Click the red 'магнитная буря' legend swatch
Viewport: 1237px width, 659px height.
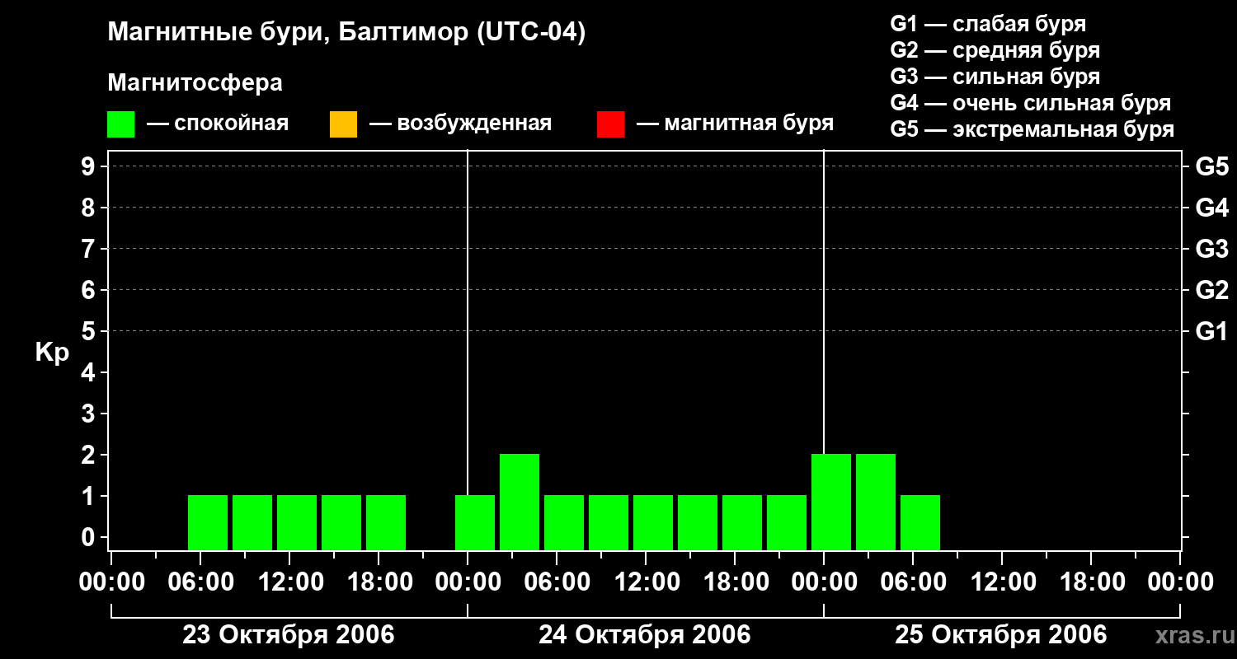pos(610,124)
